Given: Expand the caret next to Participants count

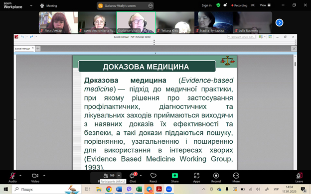Looking at the screenshot, I should click(x=119, y=176).
